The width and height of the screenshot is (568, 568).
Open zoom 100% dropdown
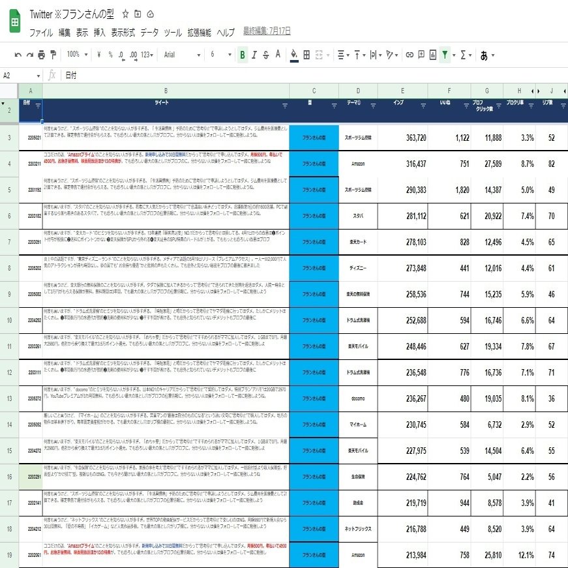tap(77, 55)
